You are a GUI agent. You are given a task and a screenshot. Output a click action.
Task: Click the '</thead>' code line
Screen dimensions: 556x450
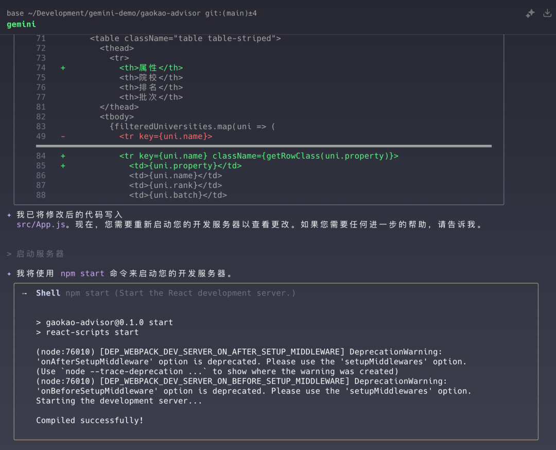pyautogui.click(x=119, y=107)
